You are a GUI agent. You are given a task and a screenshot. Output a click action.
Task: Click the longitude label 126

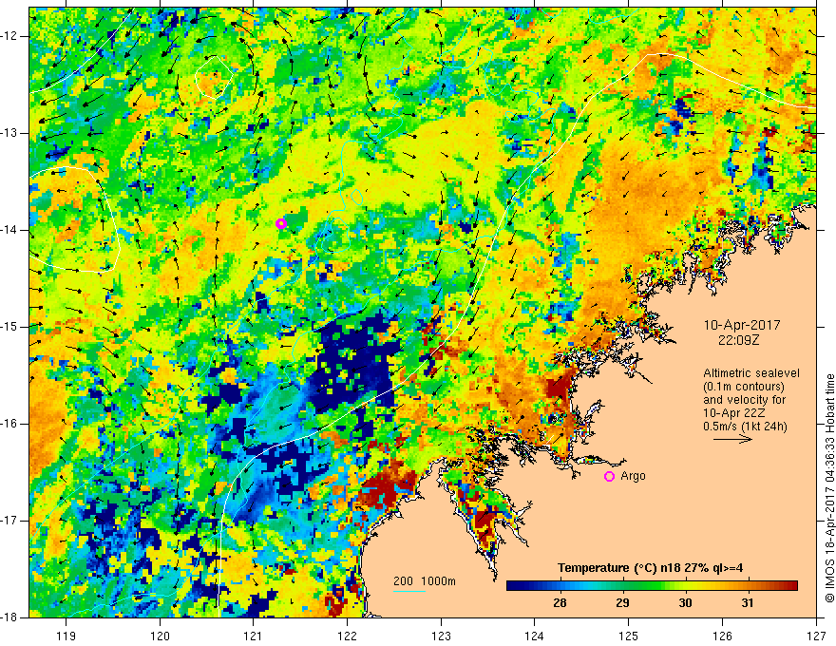coord(722,636)
